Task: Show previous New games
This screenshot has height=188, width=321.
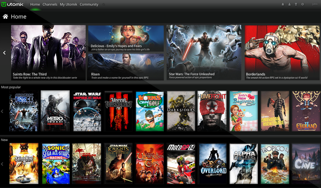Action: click(x=2, y=164)
